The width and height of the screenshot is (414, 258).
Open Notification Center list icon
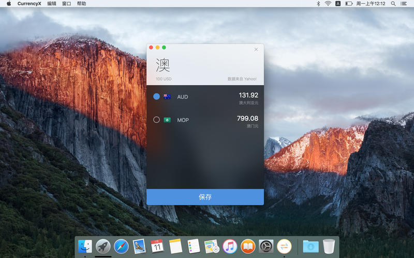[404, 4]
